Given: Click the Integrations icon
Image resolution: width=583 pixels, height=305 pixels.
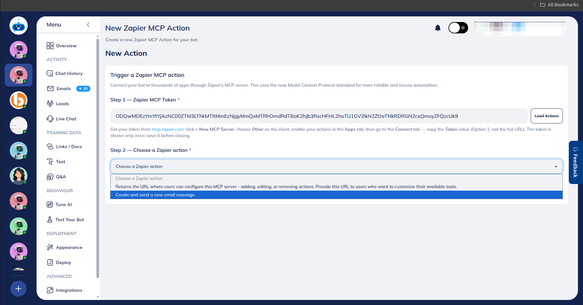Looking at the screenshot, I should click(x=50, y=290).
